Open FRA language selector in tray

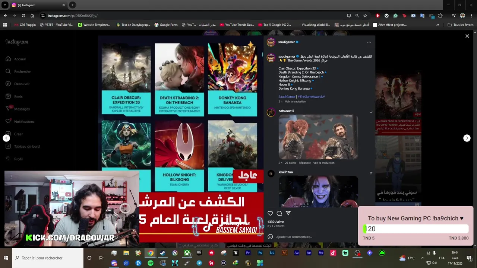tap(442, 258)
